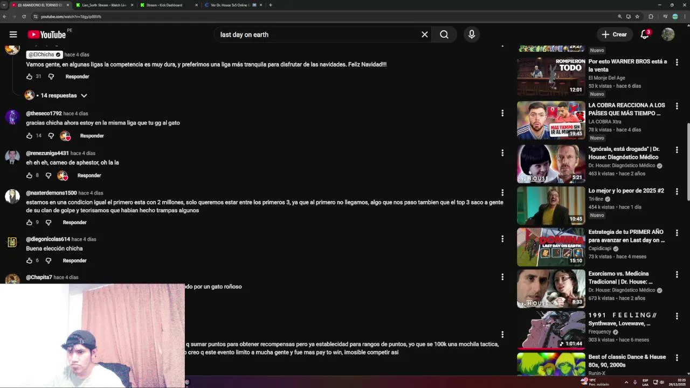Open options menu for theseco1792's comment
This screenshot has width=690, height=388.
coord(502,113)
